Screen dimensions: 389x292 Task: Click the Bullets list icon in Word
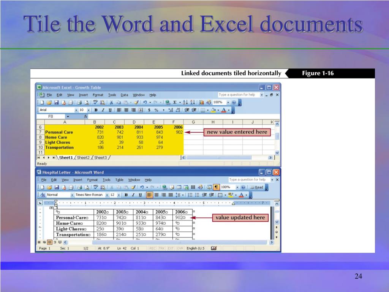click(x=197, y=195)
